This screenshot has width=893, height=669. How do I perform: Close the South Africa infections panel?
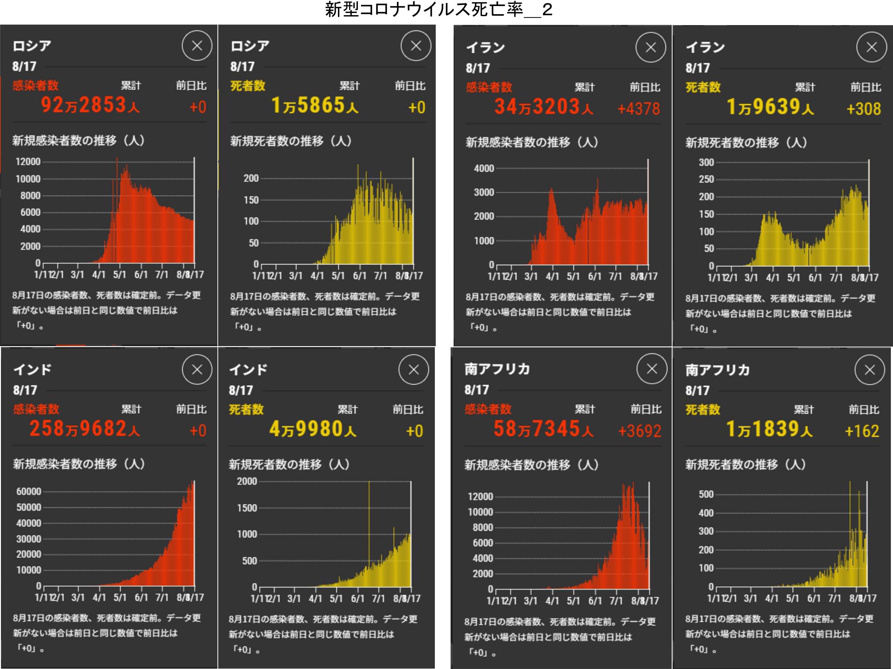tap(652, 369)
